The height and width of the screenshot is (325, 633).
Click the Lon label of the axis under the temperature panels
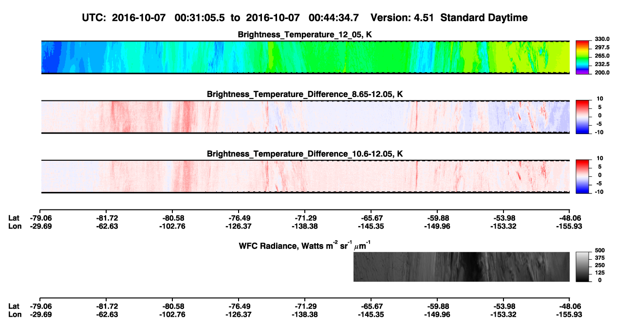(15, 226)
